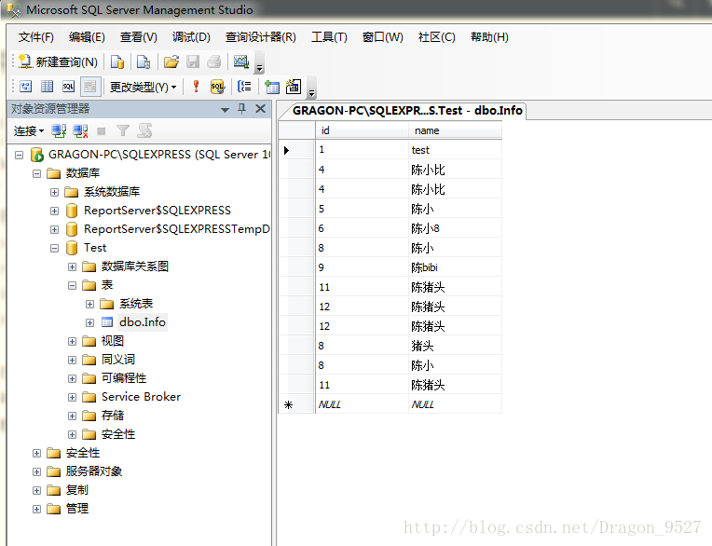Screen dimensions: 712x546
Task: Click the name column header
Action: pyautogui.click(x=455, y=130)
